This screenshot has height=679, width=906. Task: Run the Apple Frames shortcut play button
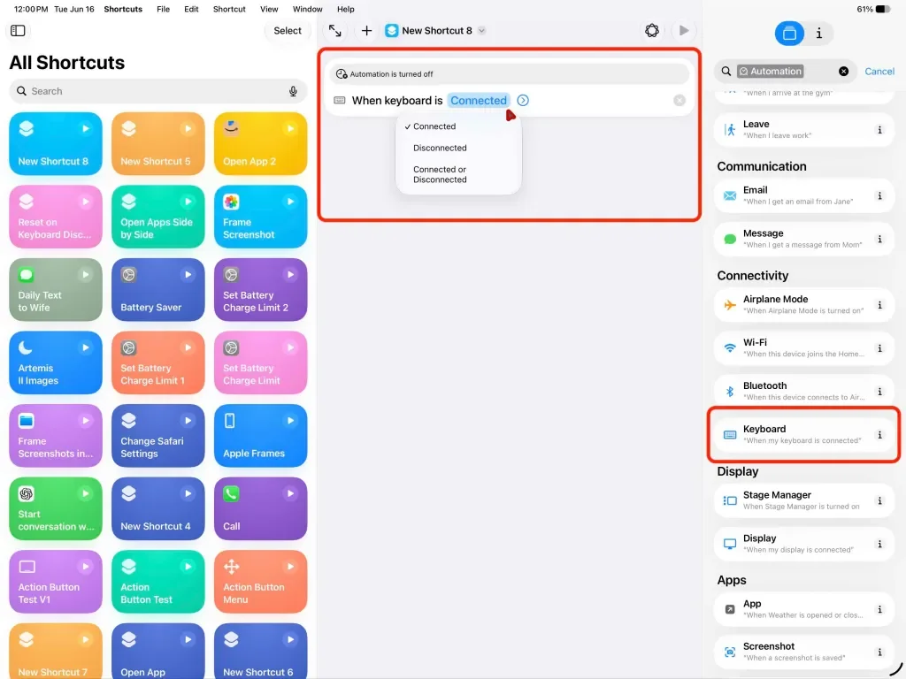[290, 420]
